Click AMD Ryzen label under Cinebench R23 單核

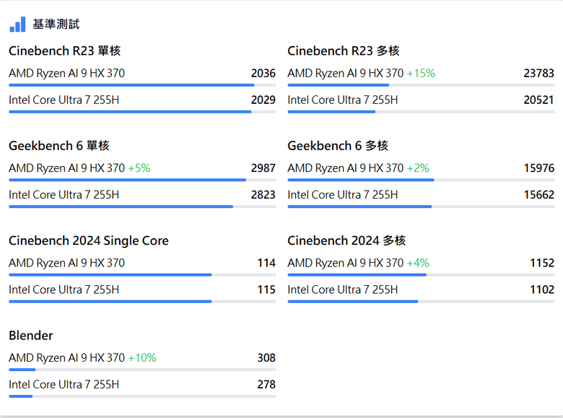pyautogui.click(x=67, y=73)
